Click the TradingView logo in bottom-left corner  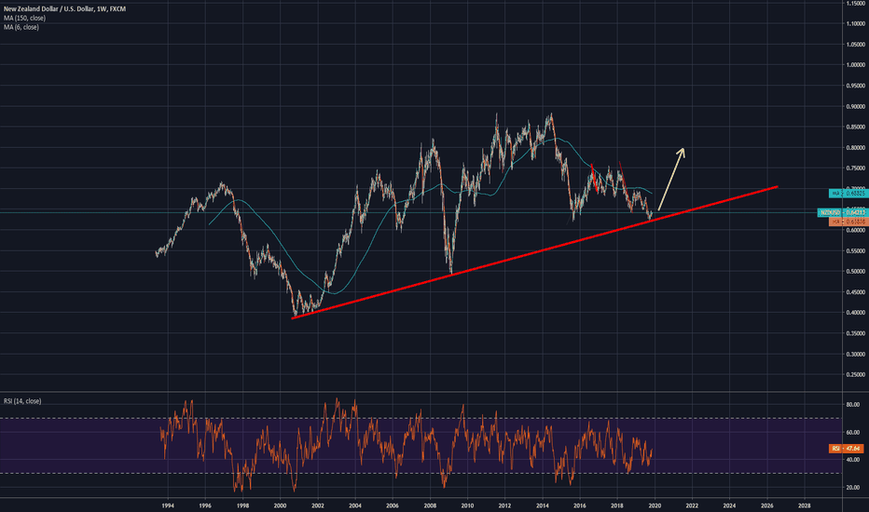(19, 493)
